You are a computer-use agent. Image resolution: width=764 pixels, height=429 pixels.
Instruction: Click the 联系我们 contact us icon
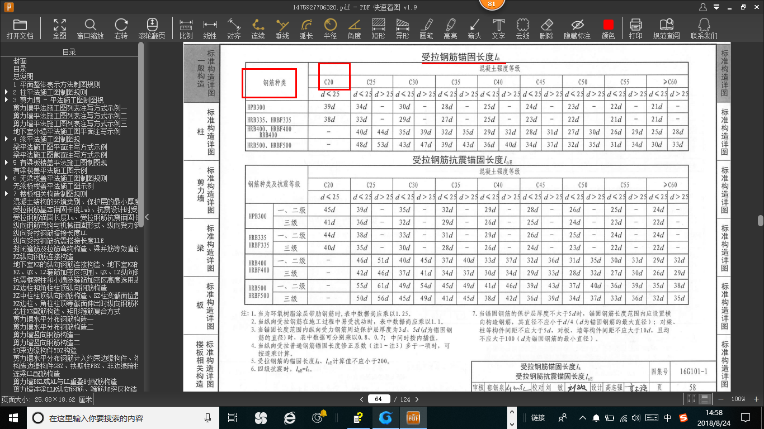click(x=704, y=28)
